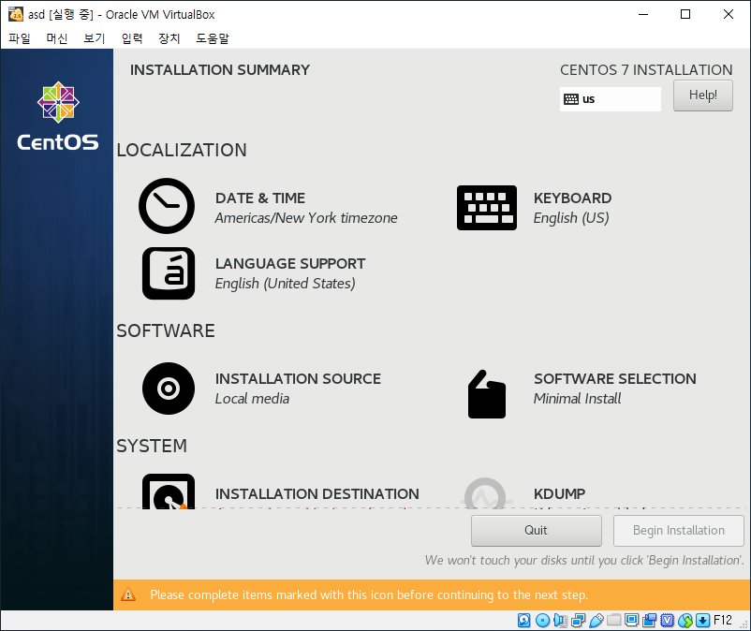The image size is (751, 631).
Task: Click the us keyboard layout indicator
Action: tap(611, 99)
